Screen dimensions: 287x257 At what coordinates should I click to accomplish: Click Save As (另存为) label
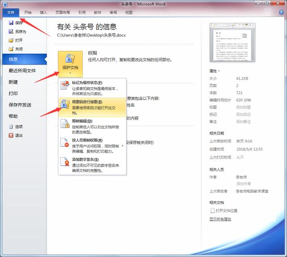click(x=21, y=32)
